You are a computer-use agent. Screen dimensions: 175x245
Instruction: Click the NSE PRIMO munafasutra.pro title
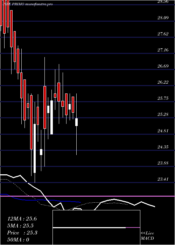tap(28, 4)
